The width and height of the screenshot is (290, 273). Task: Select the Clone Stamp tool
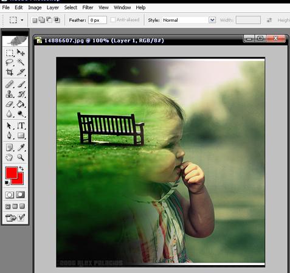(x=9, y=94)
